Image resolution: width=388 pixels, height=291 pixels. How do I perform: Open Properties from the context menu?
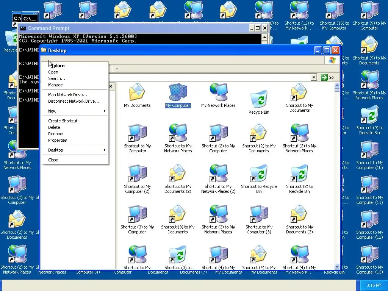(75, 140)
